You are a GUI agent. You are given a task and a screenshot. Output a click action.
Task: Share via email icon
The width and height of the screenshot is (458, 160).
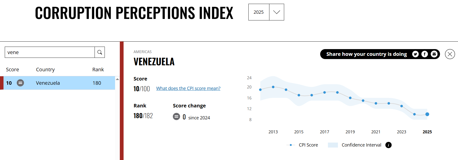coord(434,54)
